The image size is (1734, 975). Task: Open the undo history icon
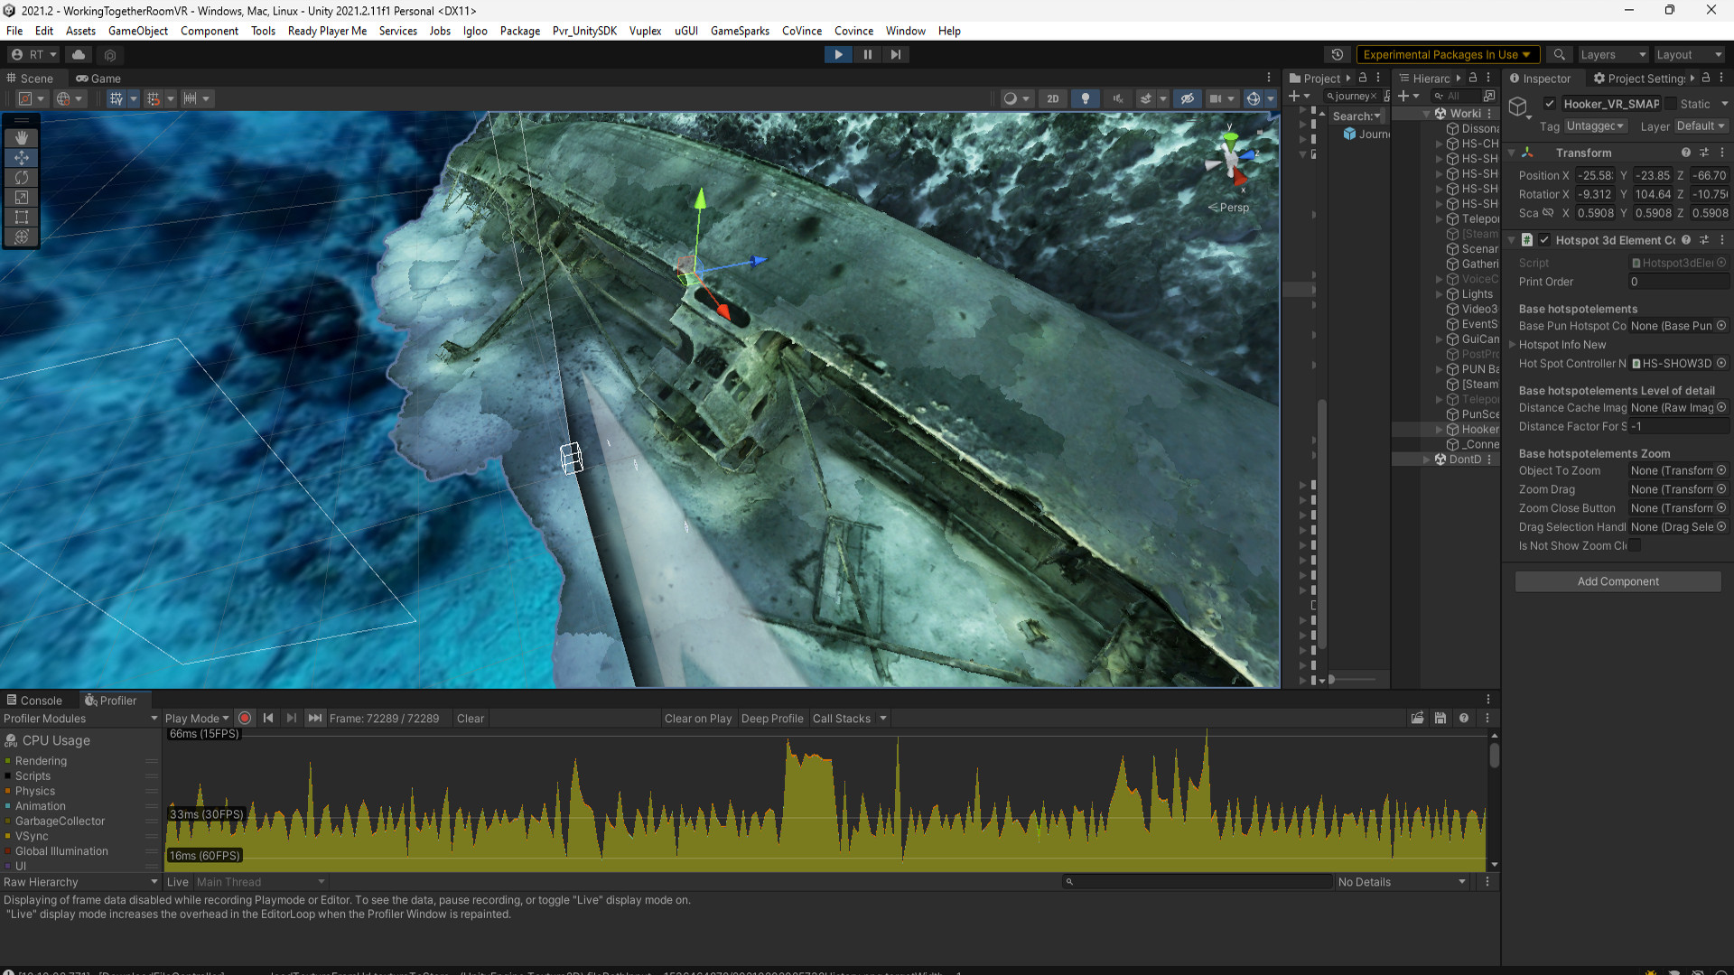coord(1338,55)
